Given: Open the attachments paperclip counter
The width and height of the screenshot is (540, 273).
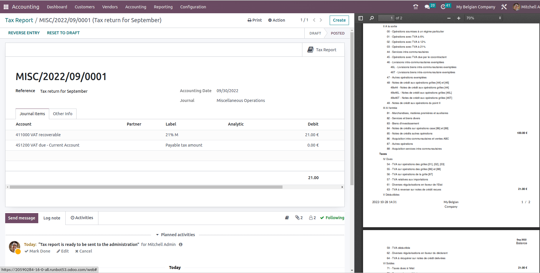Looking at the screenshot, I should tap(299, 218).
